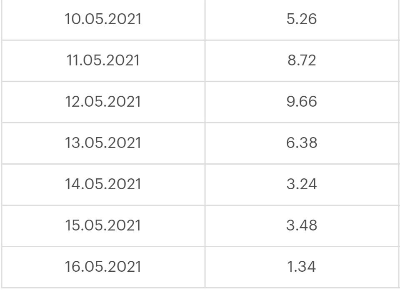Click the 14.05.2021 date cell
This screenshot has height=298, width=400.
tap(103, 185)
